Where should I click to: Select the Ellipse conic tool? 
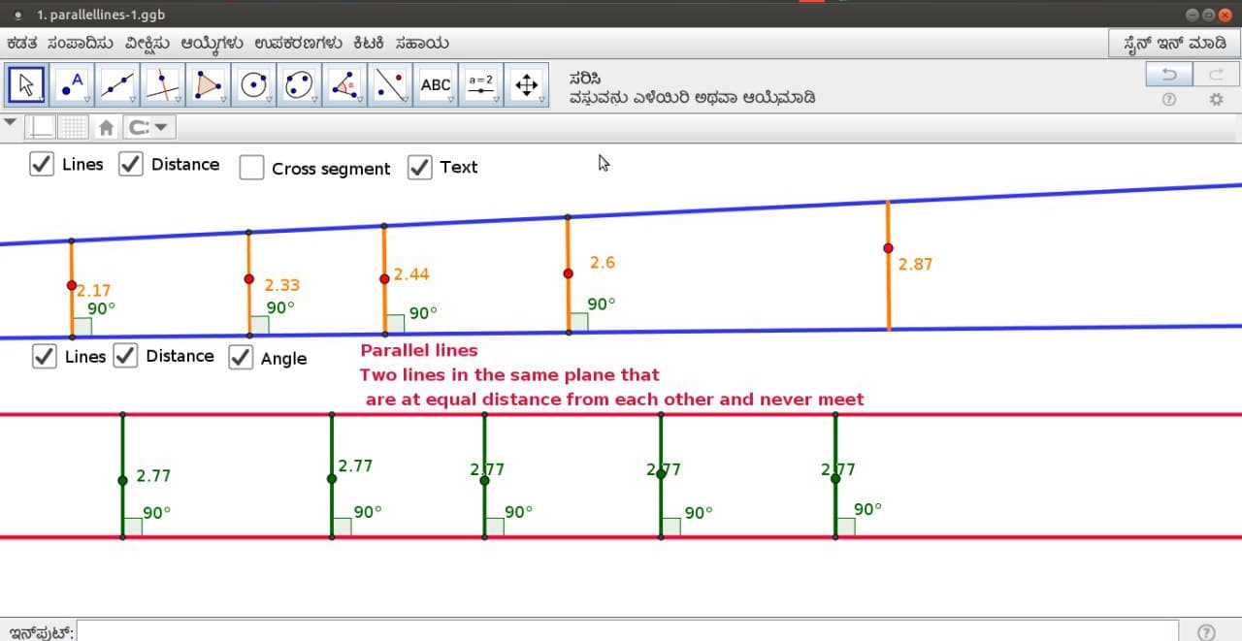pos(299,85)
